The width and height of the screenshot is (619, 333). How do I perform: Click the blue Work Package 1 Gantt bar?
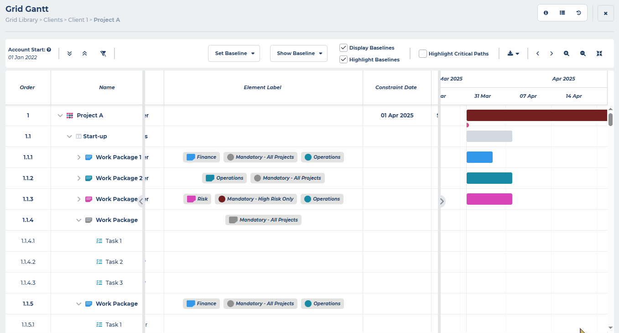pyautogui.click(x=479, y=157)
